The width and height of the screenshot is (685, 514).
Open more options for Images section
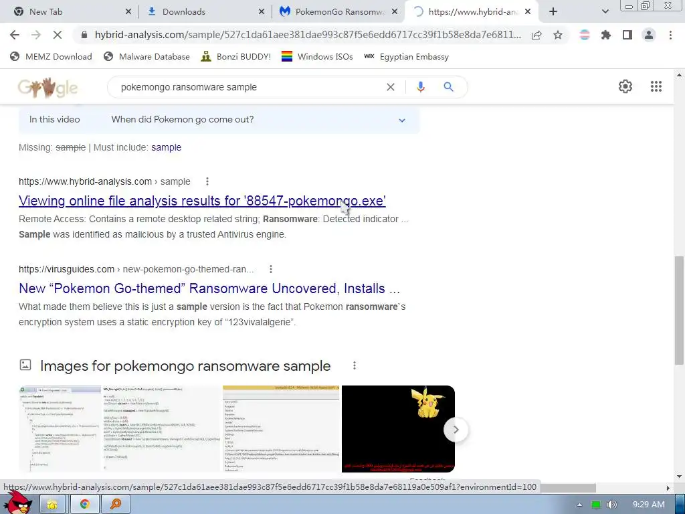pyautogui.click(x=355, y=366)
